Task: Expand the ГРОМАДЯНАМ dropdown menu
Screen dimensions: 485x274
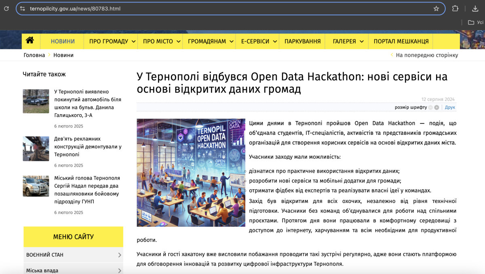Action: [211, 41]
